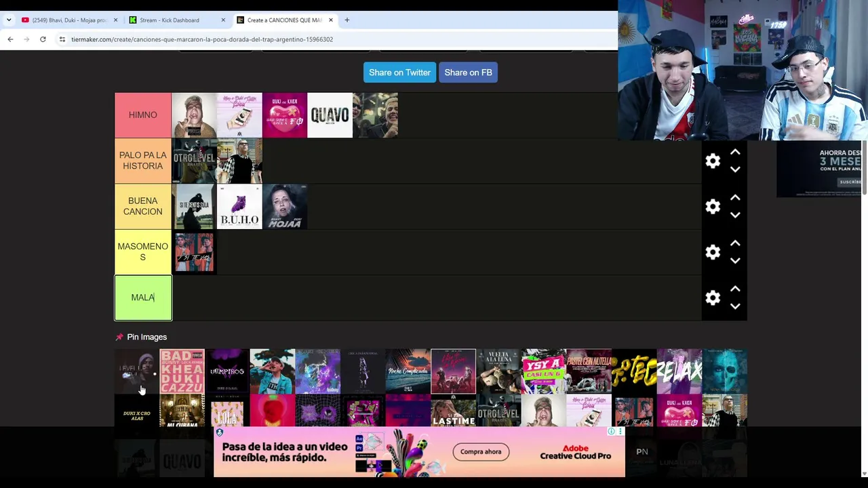
Task: Pick the Si Lastime cover
Action: coord(454,411)
